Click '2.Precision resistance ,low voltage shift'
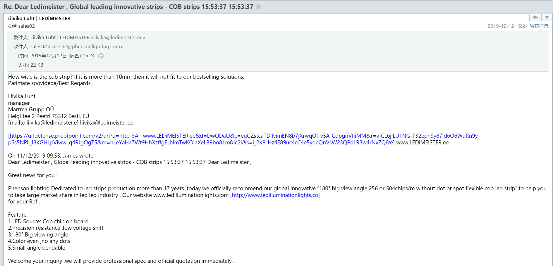Image resolution: width=553 pixels, height=266 pixels. coord(56,228)
